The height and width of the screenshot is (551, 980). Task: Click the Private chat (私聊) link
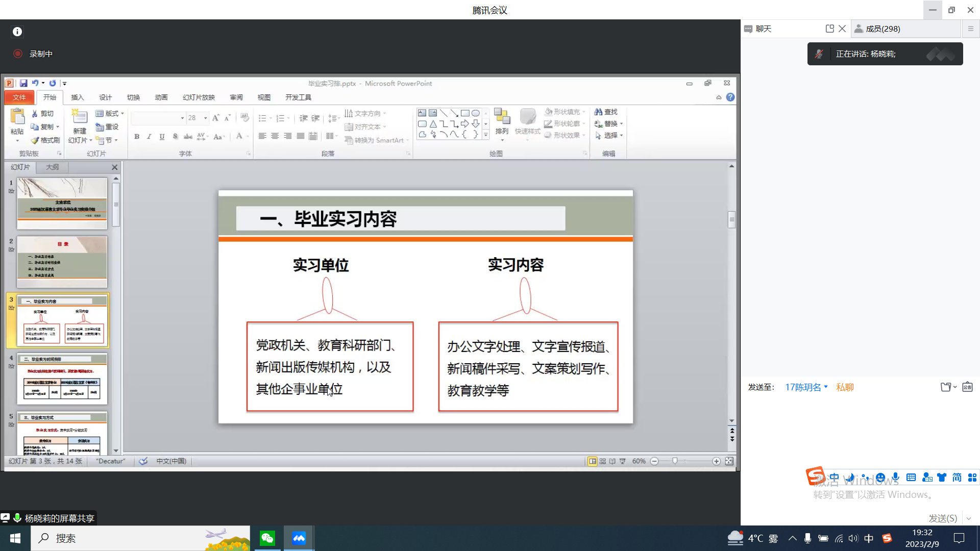click(845, 387)
